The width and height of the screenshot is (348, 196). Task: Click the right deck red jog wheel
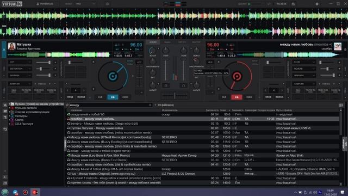(x=237, y=76)
